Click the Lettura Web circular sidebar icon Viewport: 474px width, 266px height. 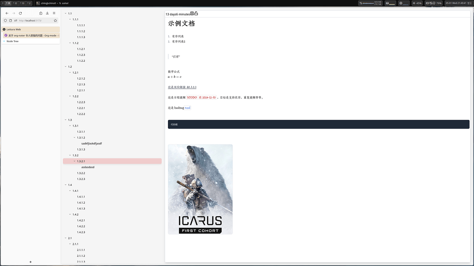coord(4,29)
